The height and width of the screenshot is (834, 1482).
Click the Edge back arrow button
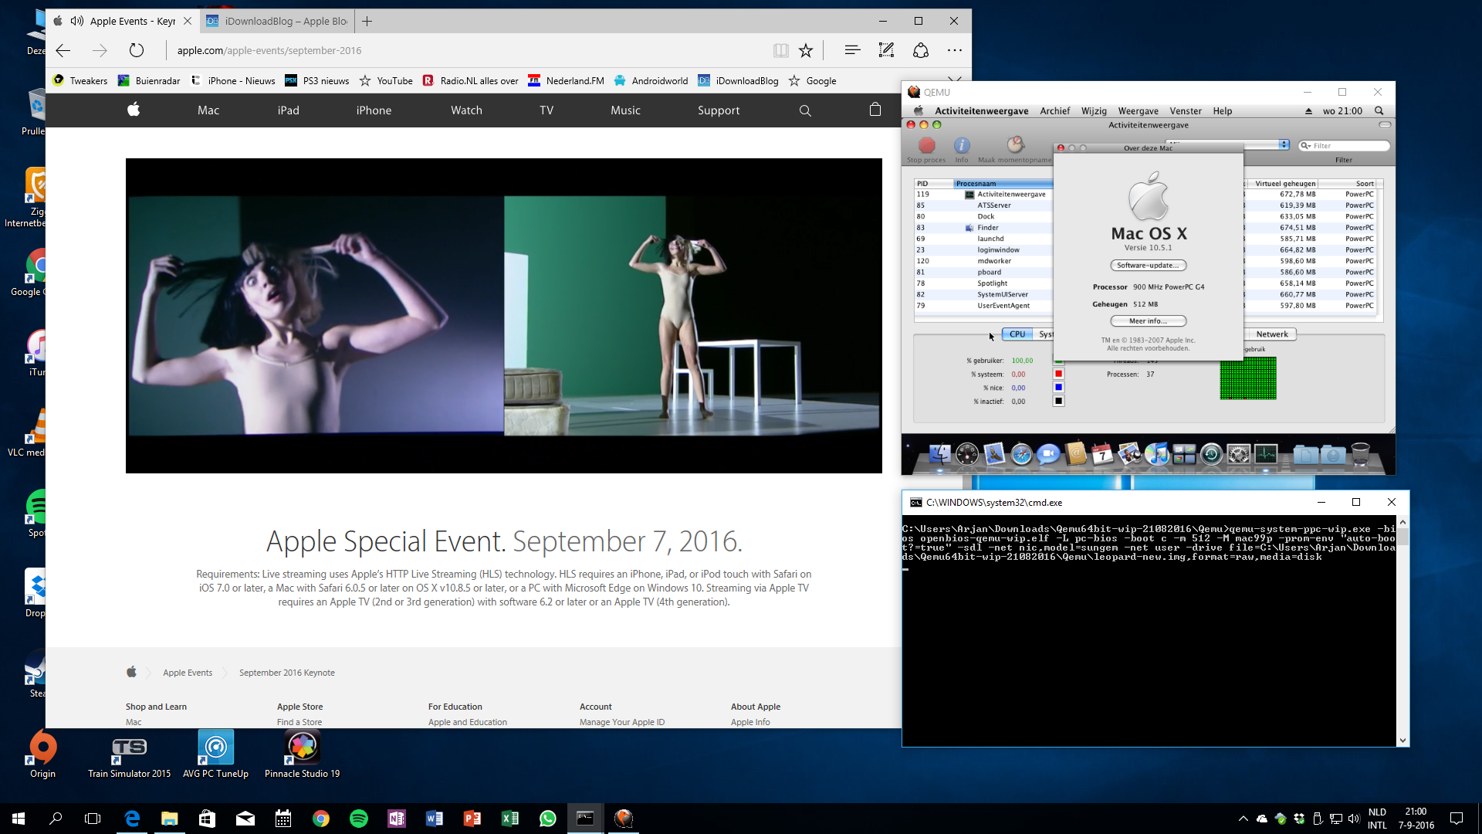coord(63,50)
